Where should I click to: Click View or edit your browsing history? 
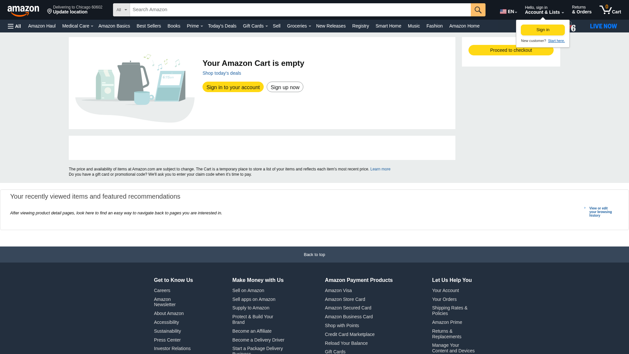click(600, 212)
